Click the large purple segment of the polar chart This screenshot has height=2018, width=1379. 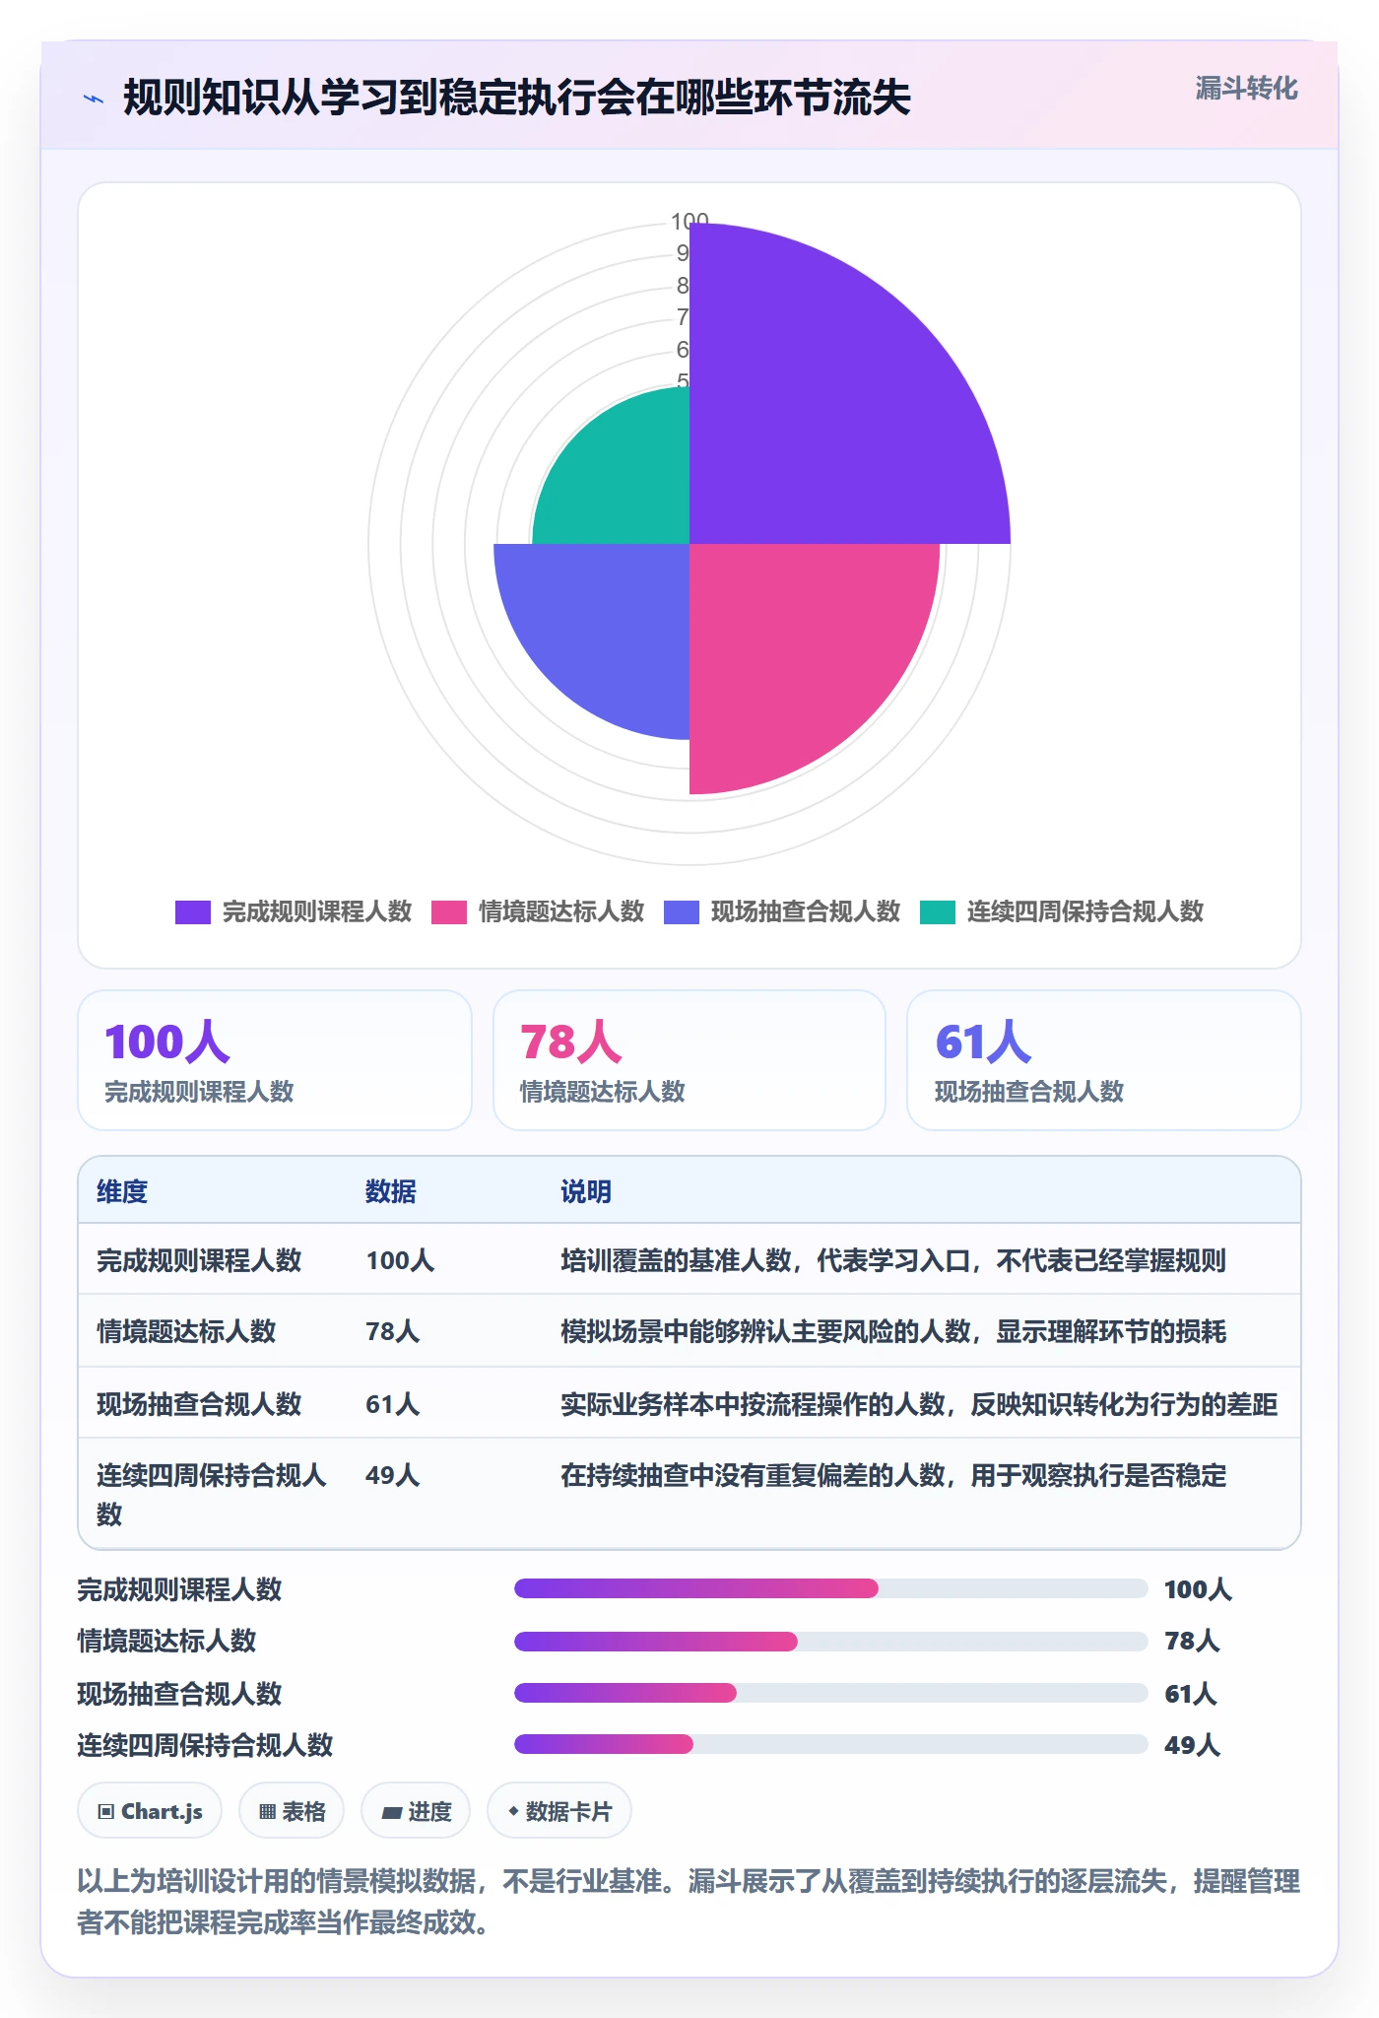pyautogui.click(x=818, y=414)
